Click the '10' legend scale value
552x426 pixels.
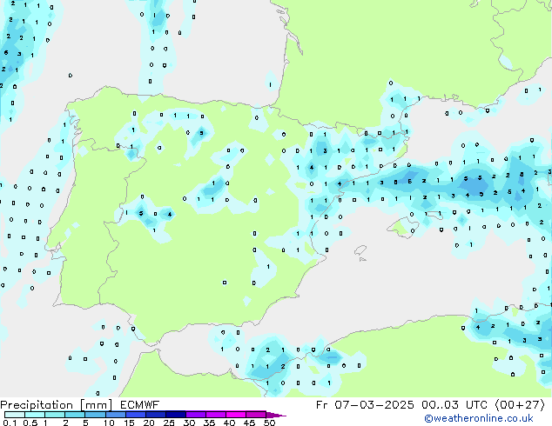pyautogui.click(x=109, y=423)
